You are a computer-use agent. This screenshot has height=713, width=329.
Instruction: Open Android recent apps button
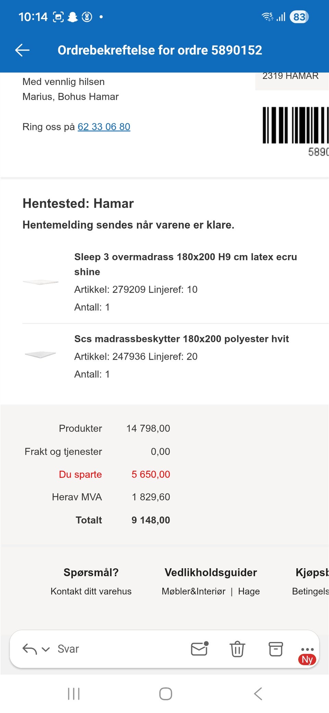[x=74, y=693]
